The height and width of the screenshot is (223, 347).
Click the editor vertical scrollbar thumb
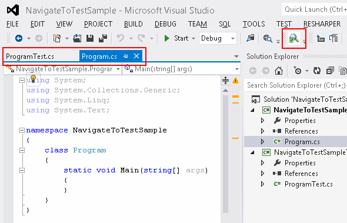tap(225, 154)
